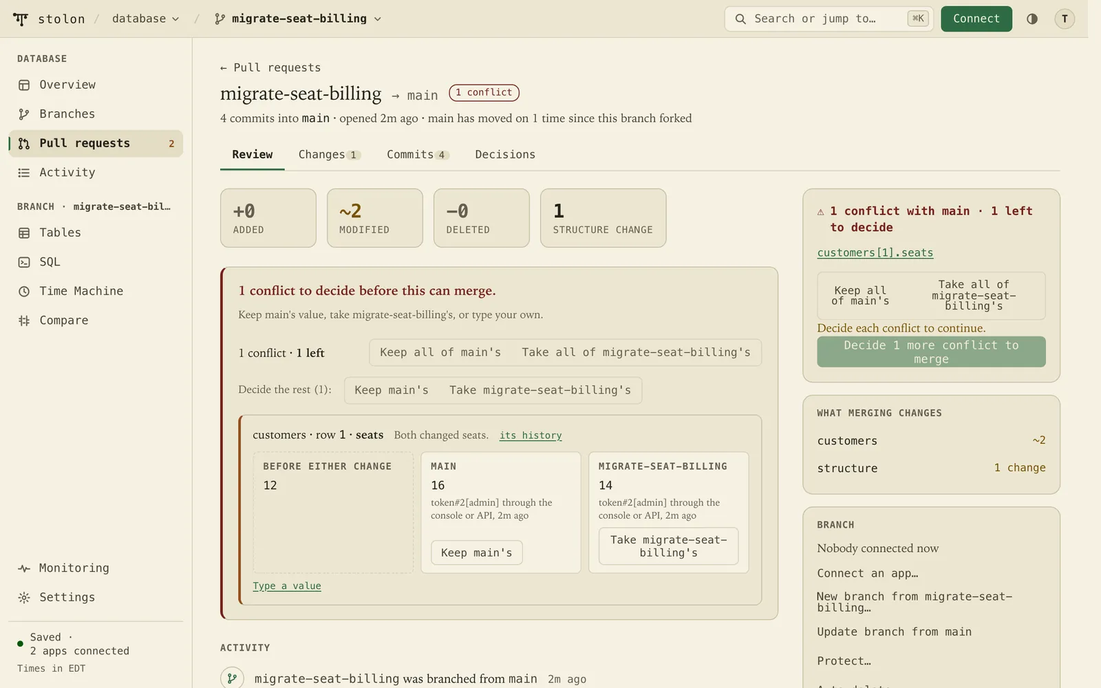The height and width of the screenshot is (688, 1101).
Task: Select the Pull requests sidebar icon
Action: (x=24, y=143)
